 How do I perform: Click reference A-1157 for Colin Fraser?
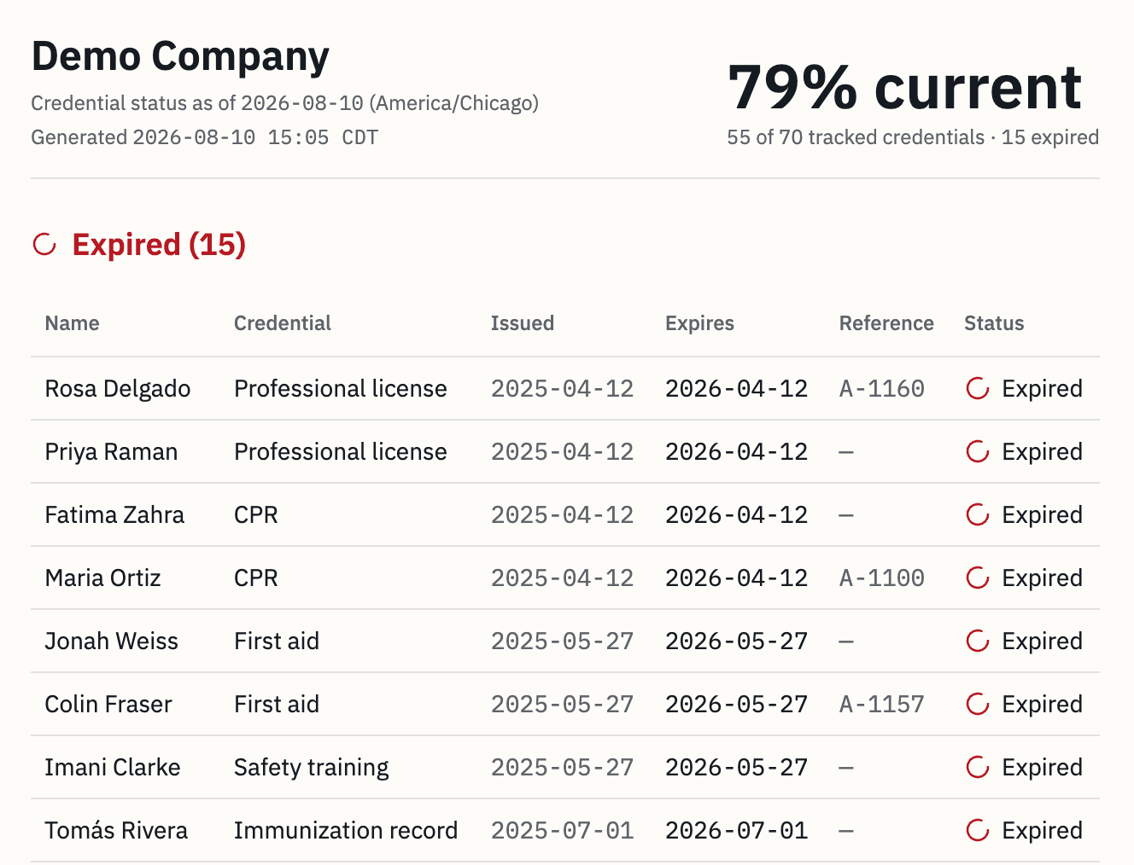882,705
